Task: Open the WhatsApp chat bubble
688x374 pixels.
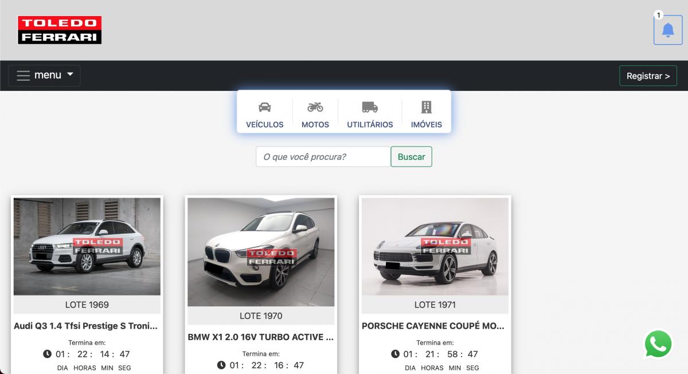Action: pos(658,344)
